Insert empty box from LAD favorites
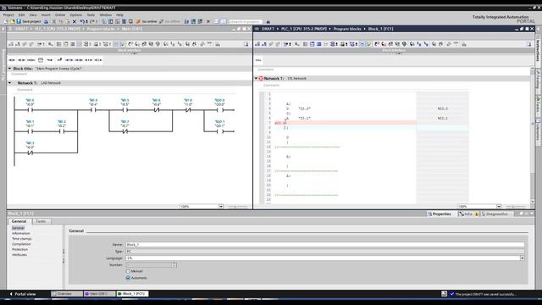Viewport: 542px width, 305px height. coord(41,60)
